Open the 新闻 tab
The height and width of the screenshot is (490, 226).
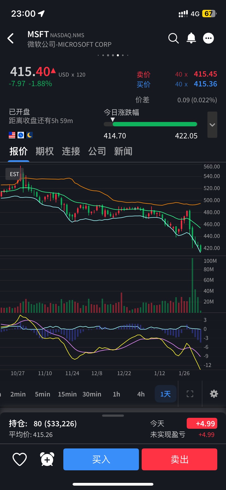tap(123, 151)
